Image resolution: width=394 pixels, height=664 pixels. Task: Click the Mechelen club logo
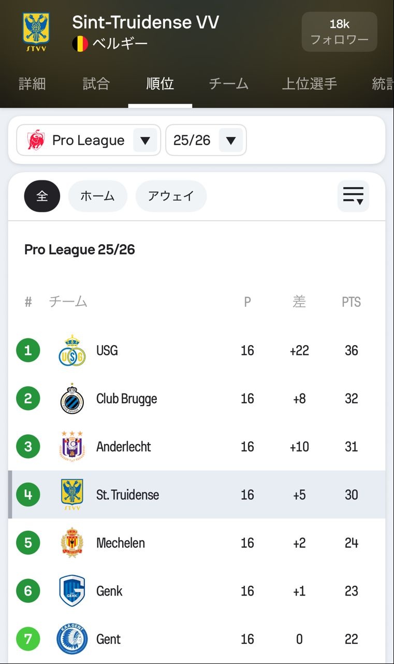[72, 543]
